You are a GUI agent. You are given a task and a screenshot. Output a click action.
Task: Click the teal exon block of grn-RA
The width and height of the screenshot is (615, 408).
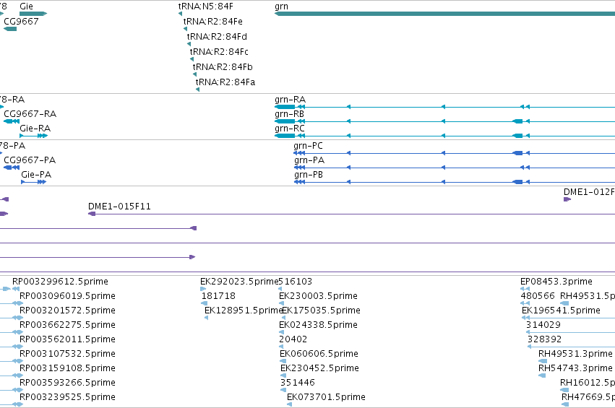coord(285,107)
